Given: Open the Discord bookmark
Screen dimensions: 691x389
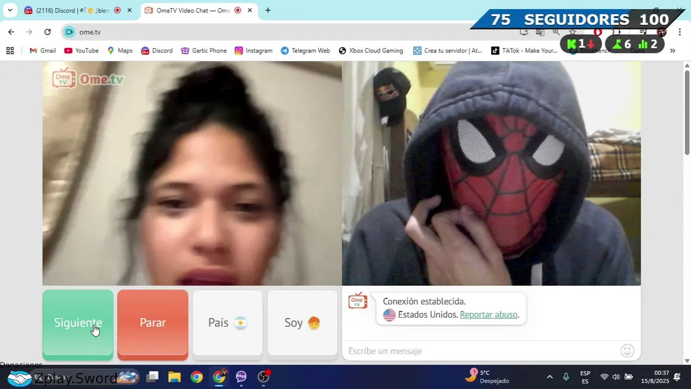Looking at the screenshot, I should [157, 50].
